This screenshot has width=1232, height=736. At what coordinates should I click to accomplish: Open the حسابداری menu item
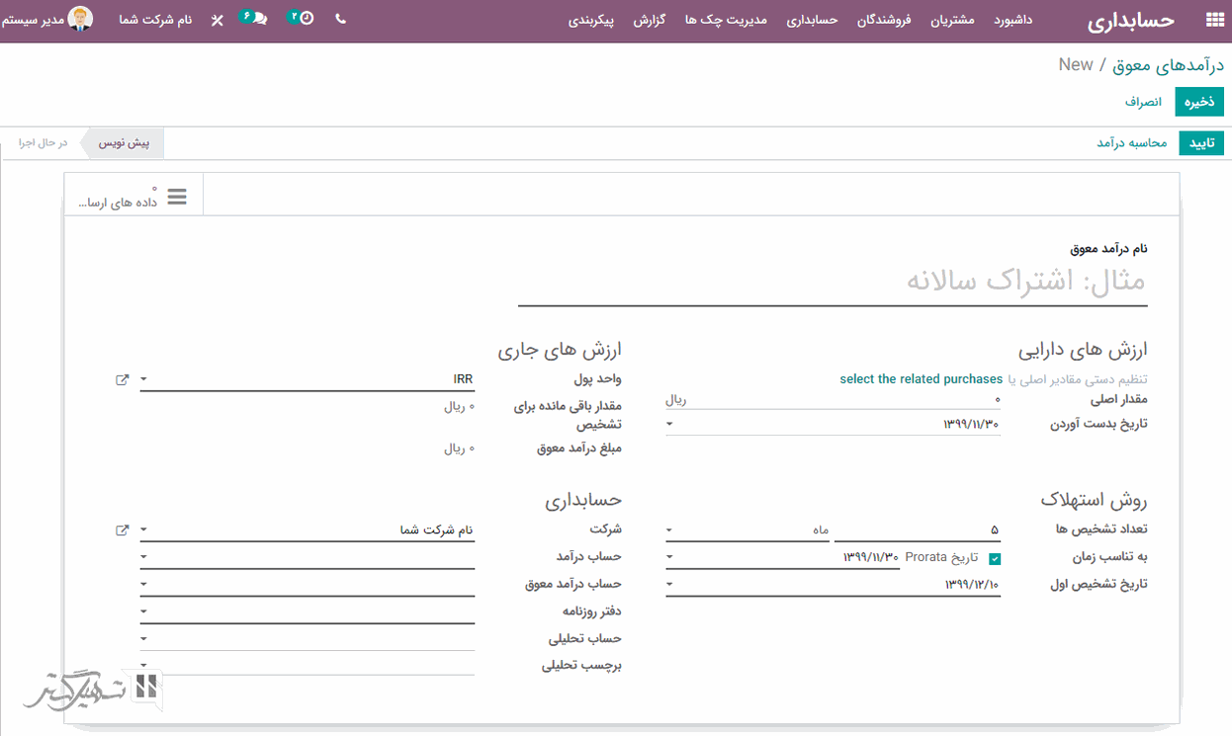pos(812,19)
